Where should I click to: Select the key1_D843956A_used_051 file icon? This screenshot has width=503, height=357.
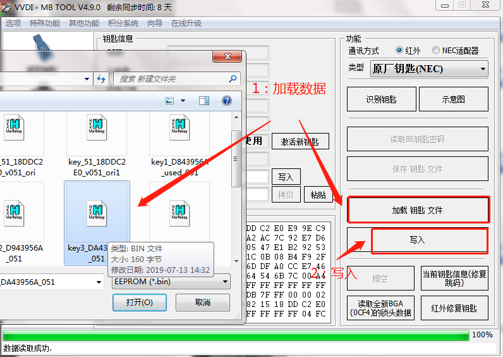click(x=179, y=128)
